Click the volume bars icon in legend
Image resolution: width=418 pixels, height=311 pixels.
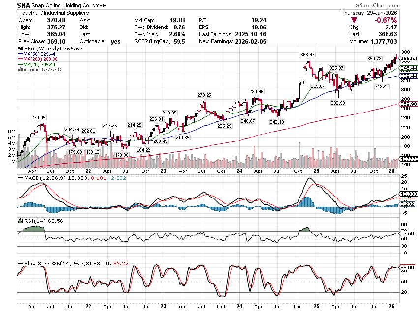(19, 70)
